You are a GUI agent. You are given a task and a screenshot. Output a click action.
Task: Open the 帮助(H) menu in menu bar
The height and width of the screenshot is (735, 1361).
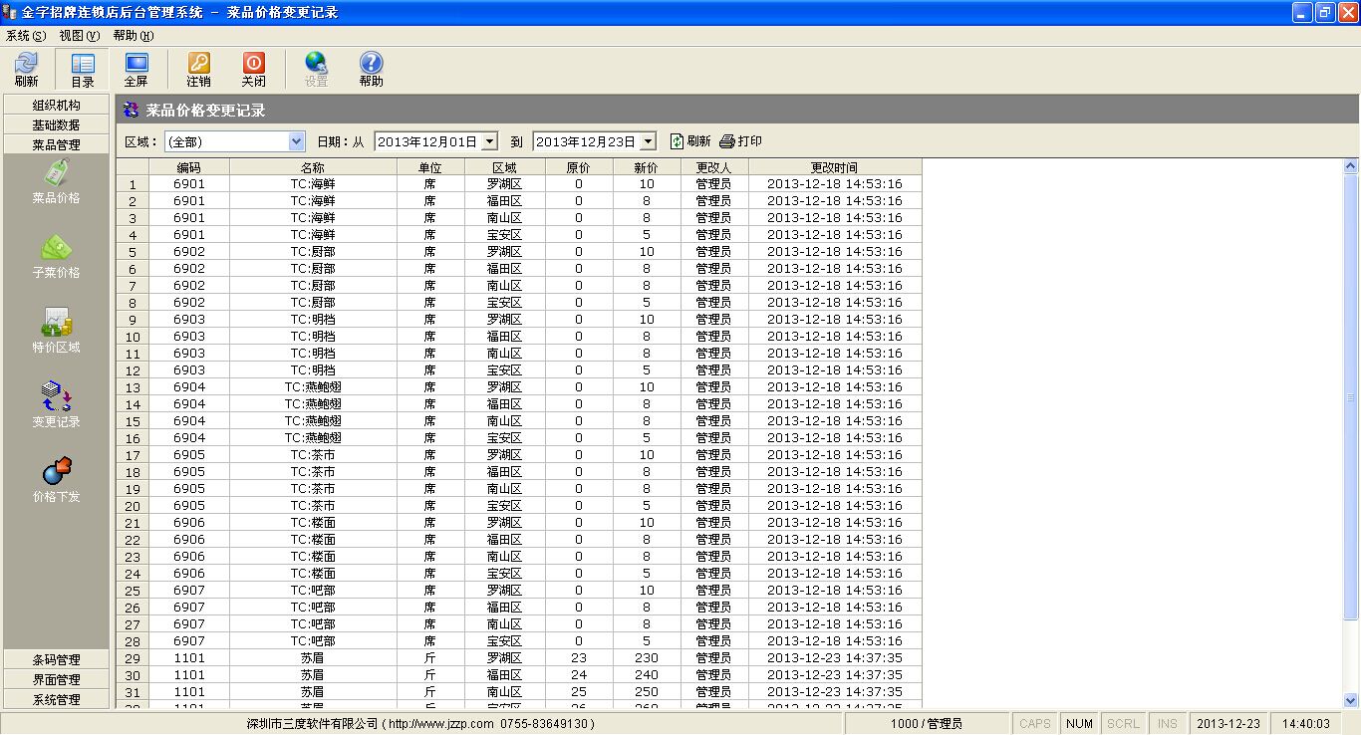[x=134, y=35]
